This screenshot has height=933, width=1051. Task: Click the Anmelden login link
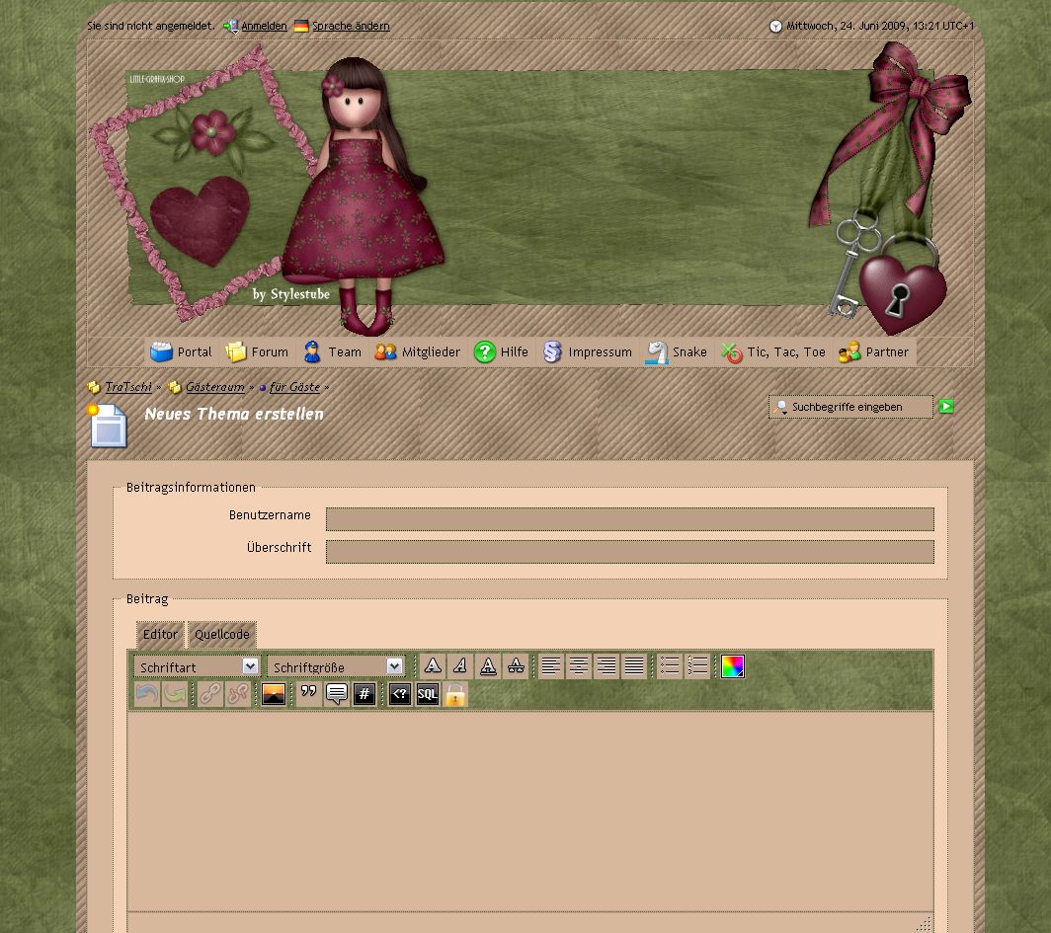(264, 27)
